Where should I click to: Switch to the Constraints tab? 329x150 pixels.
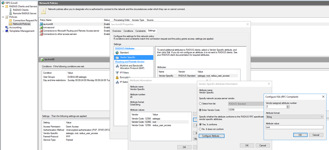pyautogui.click(x=140, y=31)
